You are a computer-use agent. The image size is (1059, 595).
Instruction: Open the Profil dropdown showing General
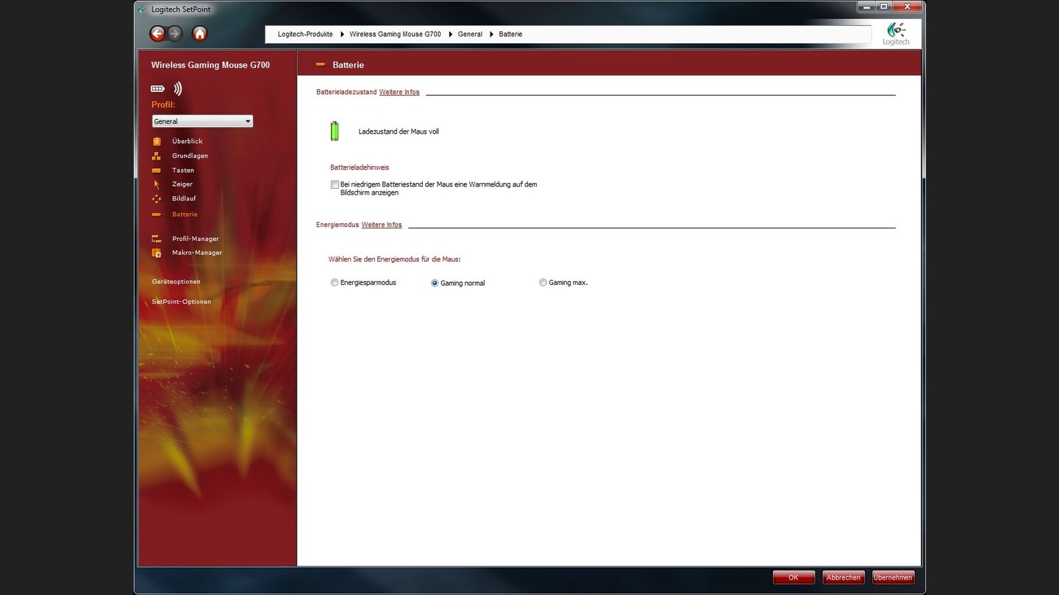pyautogui.click(x=202, y=121)
